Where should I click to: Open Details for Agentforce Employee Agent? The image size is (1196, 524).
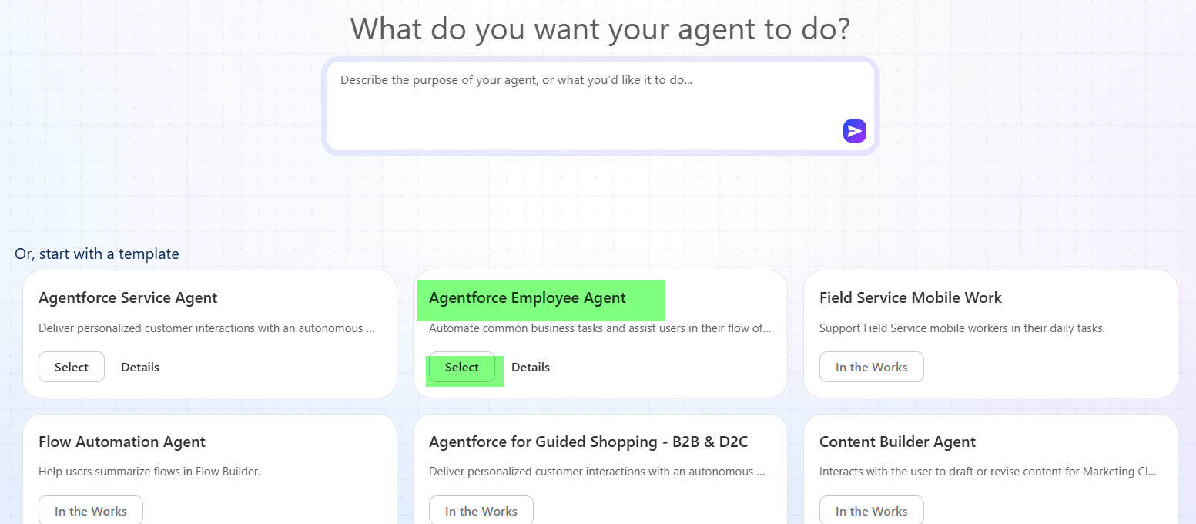[x=531, y=367]
